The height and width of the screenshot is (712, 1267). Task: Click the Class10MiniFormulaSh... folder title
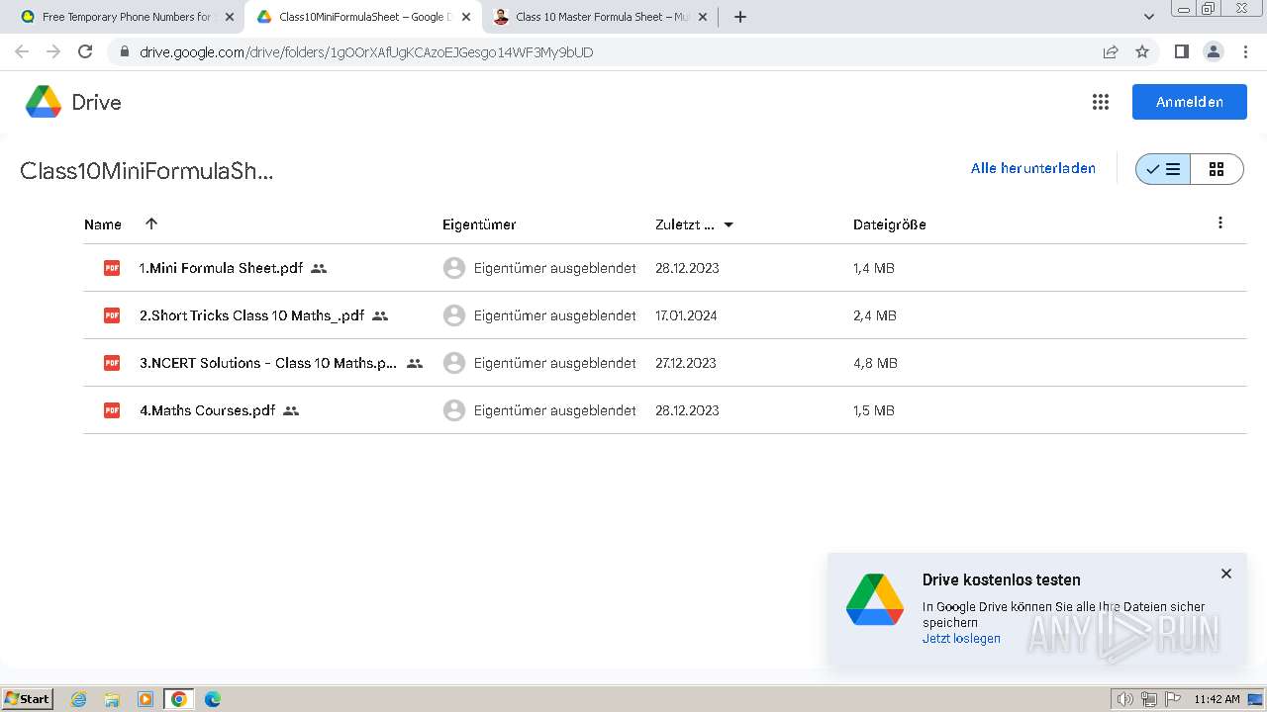pyautogui.click(x=146, y=170)
